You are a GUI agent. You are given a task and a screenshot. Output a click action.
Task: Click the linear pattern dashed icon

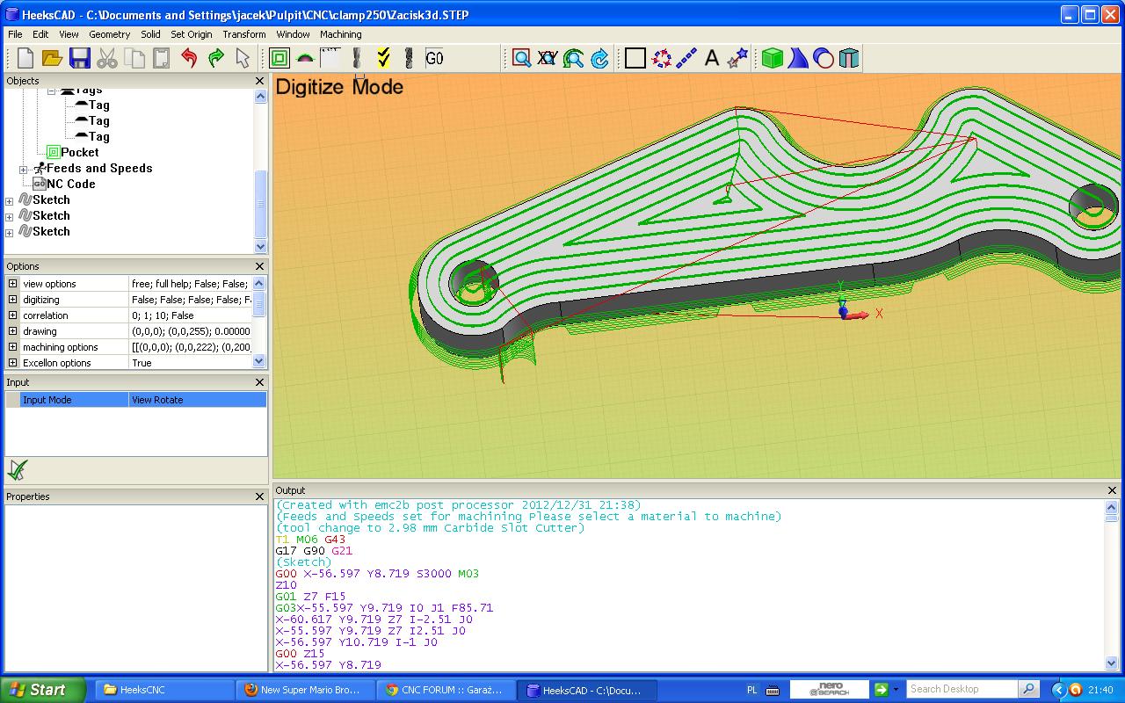point(687,58)
